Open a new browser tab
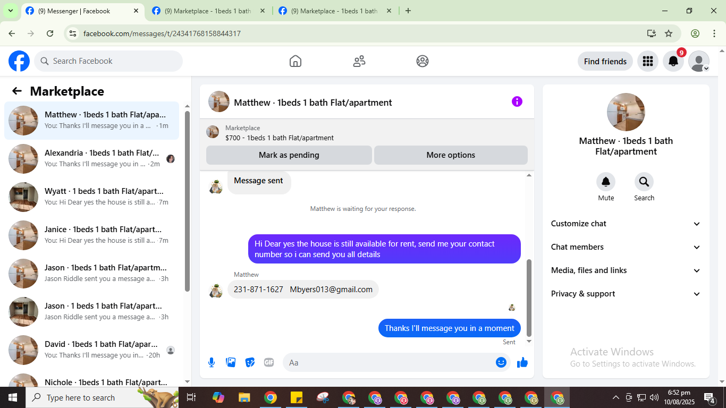Viewport: 726px width, 408px height. click(x=408, y=11)
